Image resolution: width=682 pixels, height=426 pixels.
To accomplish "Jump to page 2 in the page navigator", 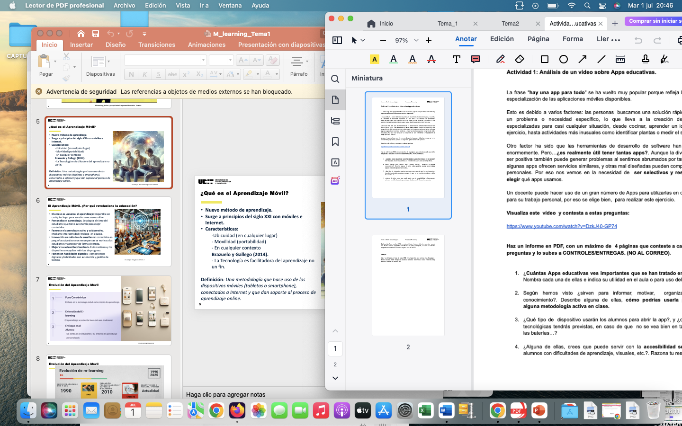I will coord(335,364).
